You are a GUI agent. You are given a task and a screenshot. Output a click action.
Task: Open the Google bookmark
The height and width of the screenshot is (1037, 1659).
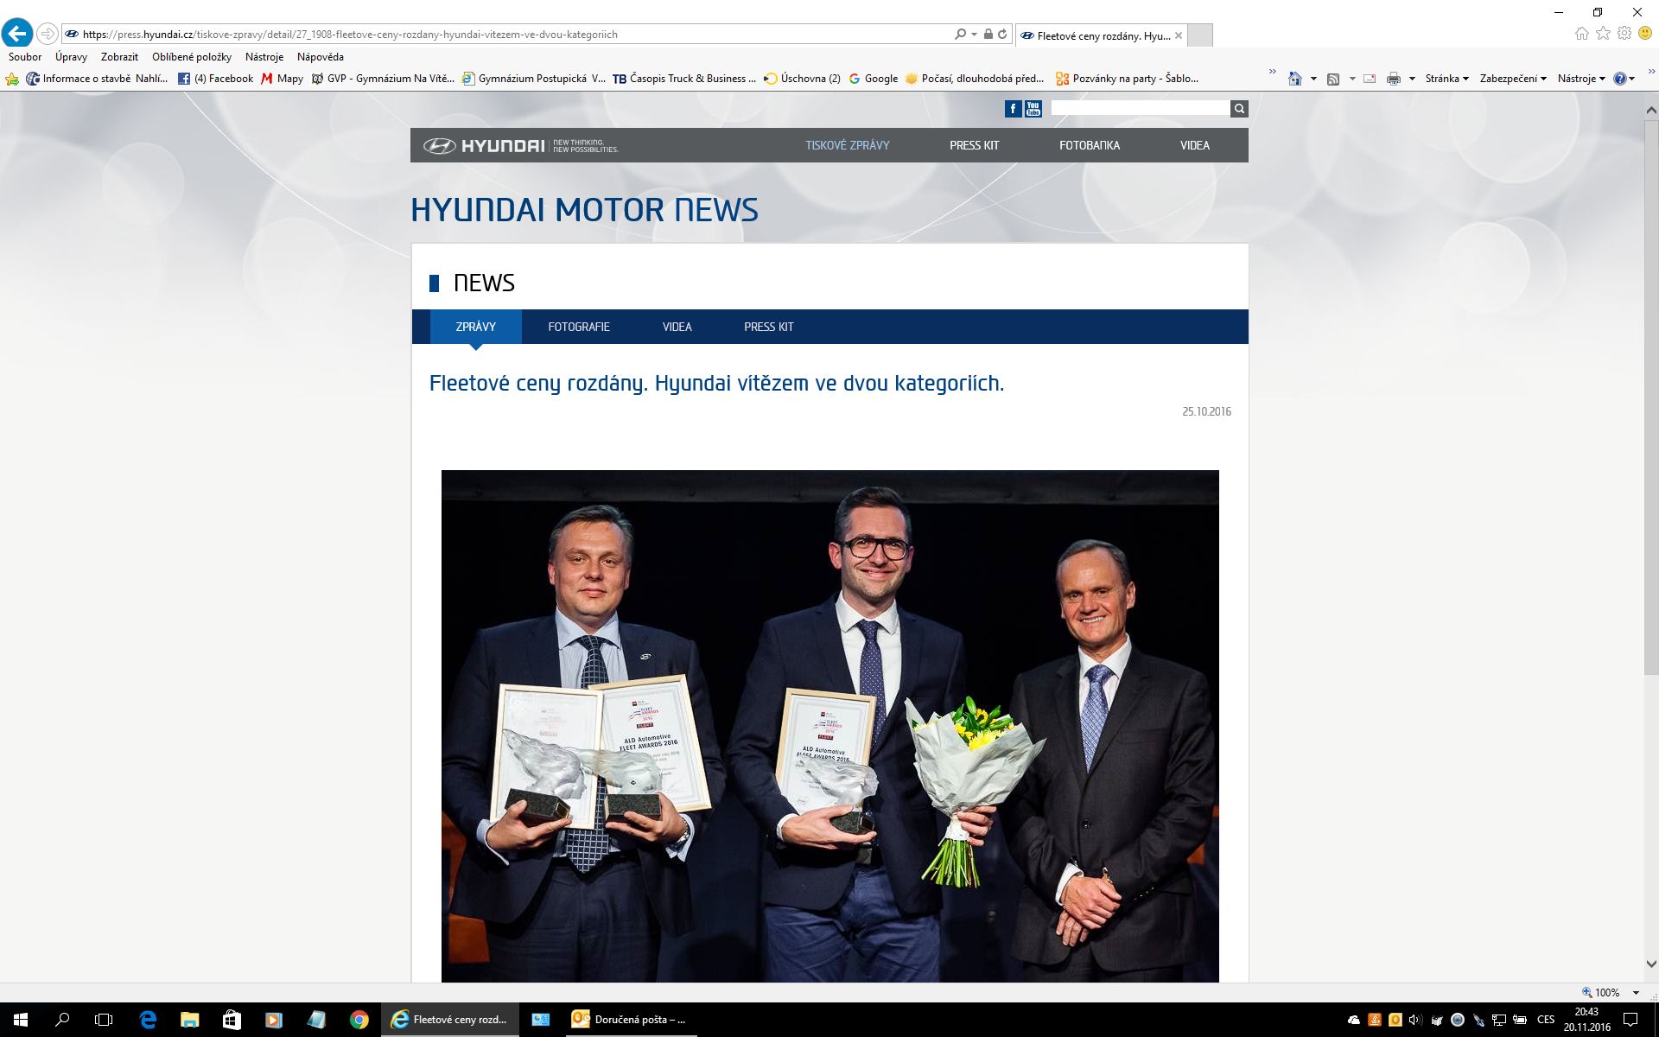click(874, 79)
